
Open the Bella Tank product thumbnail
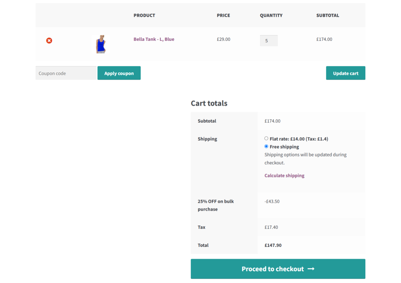point(101,44)
